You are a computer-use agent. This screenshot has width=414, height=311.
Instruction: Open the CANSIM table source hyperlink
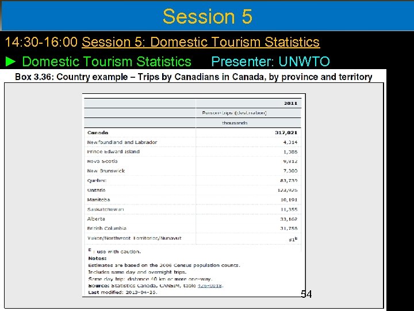[210, 286]
